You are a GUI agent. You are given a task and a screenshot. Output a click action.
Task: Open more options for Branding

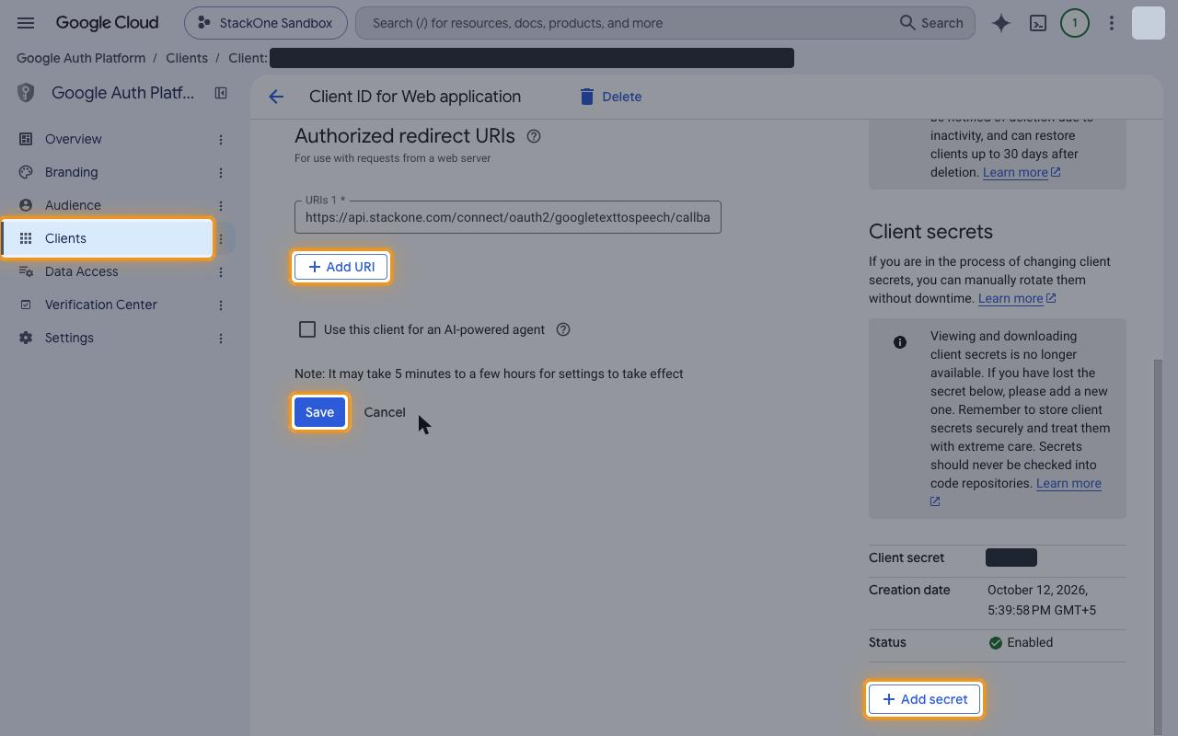[221, 173]
